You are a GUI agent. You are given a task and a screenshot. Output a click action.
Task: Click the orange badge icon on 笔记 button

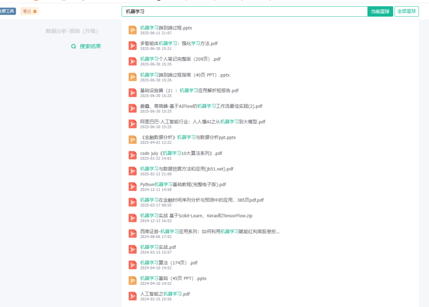(x=35, y=11)
